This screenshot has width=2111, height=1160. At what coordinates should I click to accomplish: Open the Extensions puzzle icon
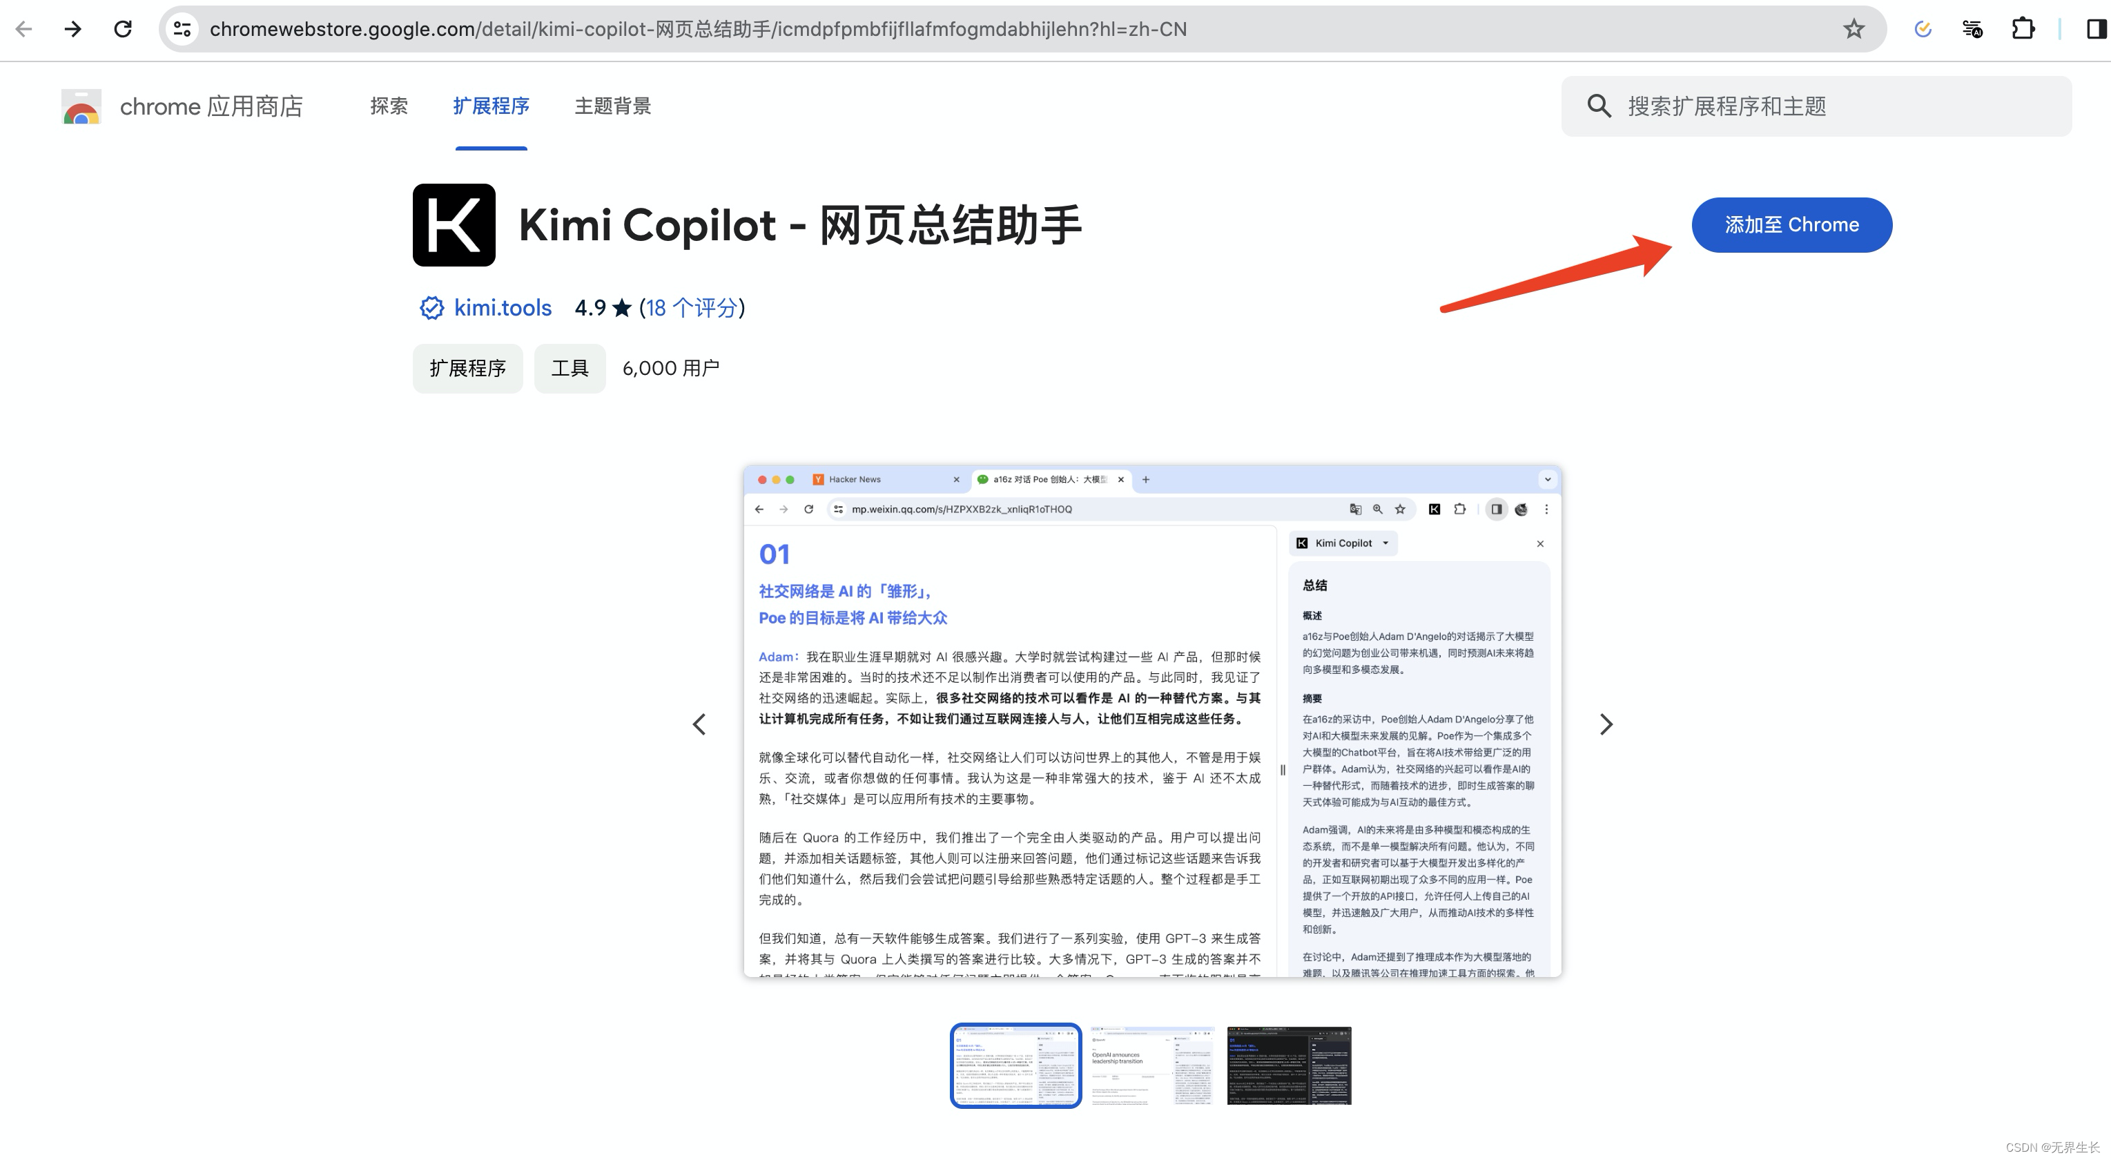tap(2023, 30)
